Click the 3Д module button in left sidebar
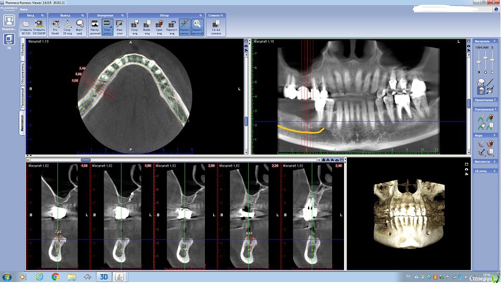The width and height of the screenshot is (502, 283). [9, 40]
